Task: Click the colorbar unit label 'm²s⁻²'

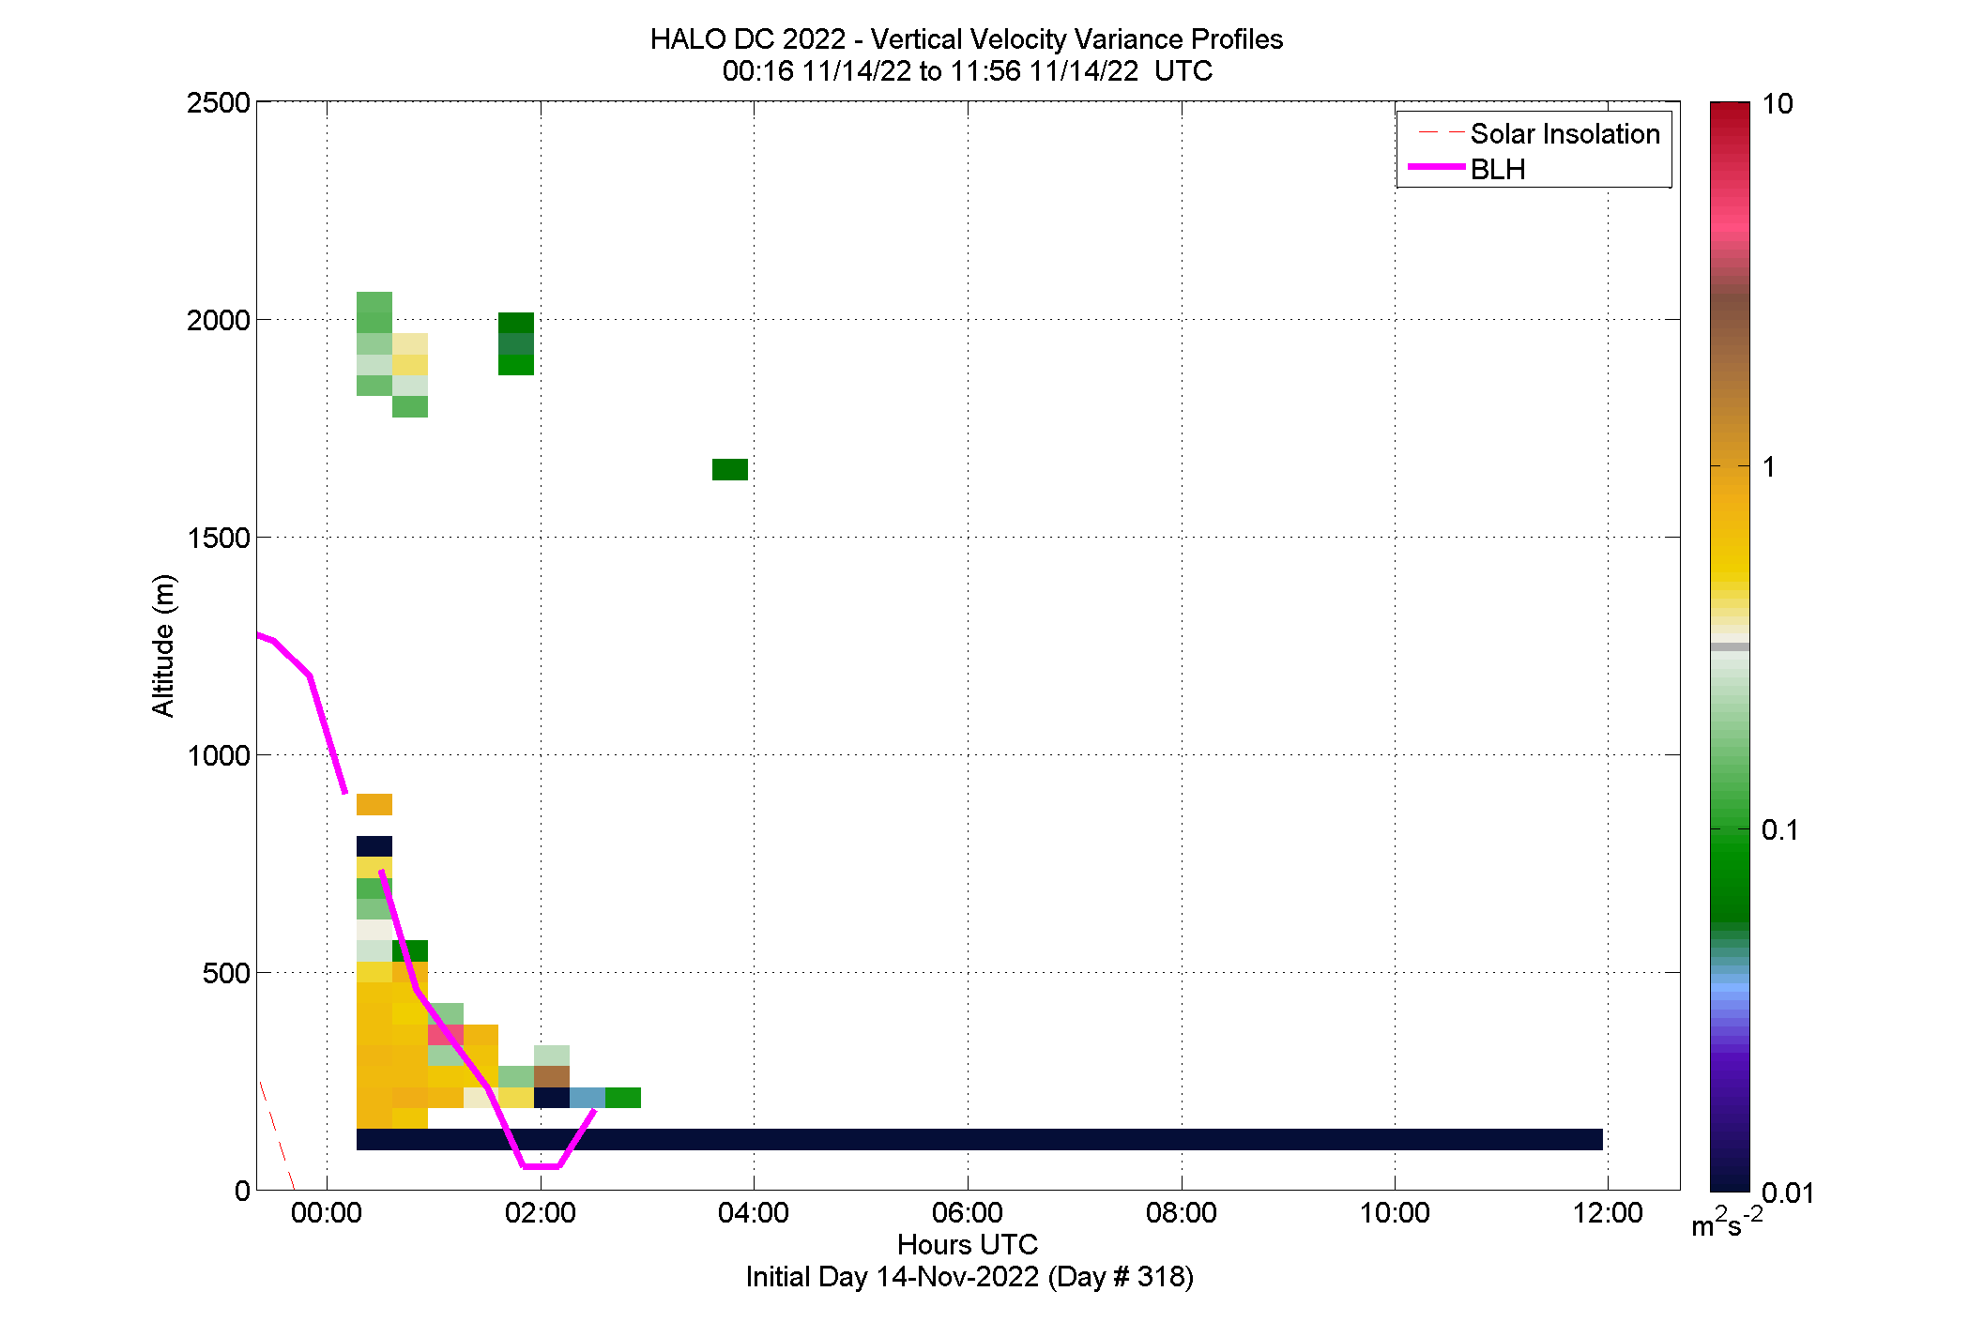Action: click(x=1726, y=1223)
